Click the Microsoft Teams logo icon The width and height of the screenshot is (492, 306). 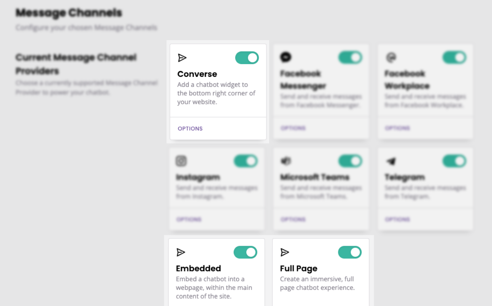(x=286, y=161)
